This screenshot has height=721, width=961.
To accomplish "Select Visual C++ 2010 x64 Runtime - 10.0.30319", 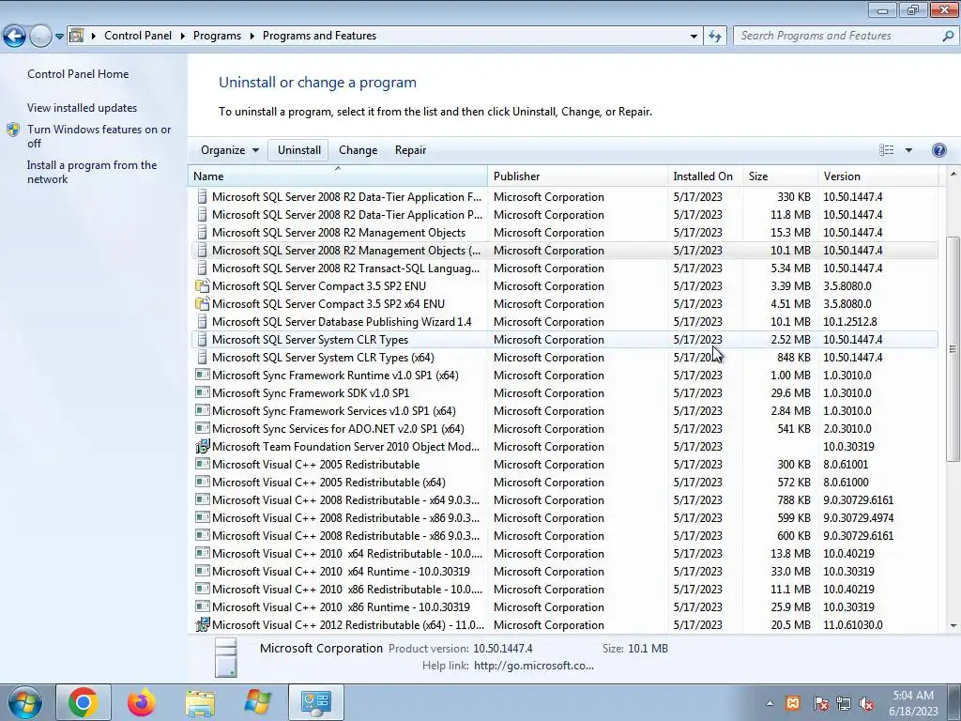I will [564, 571].
